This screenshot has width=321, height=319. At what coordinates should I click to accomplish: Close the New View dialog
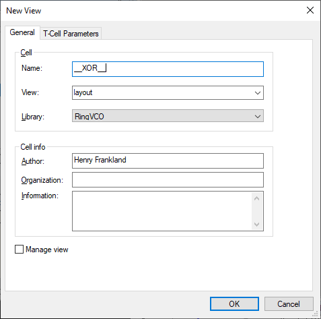point(310,10)
